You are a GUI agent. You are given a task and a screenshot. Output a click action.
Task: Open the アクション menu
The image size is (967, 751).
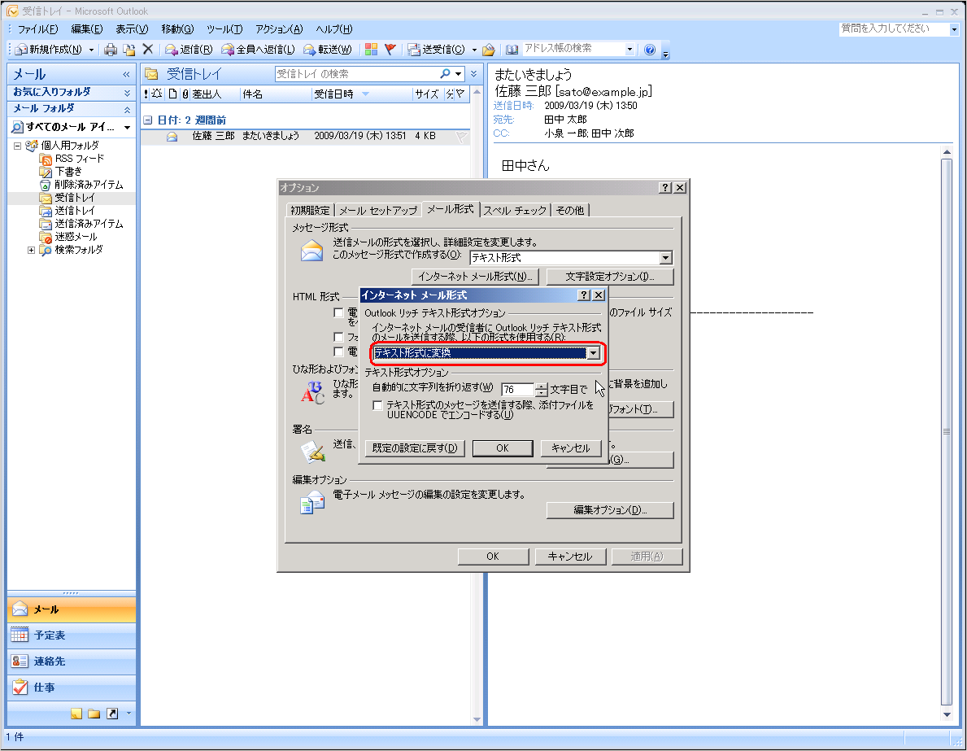coord(279,29)
